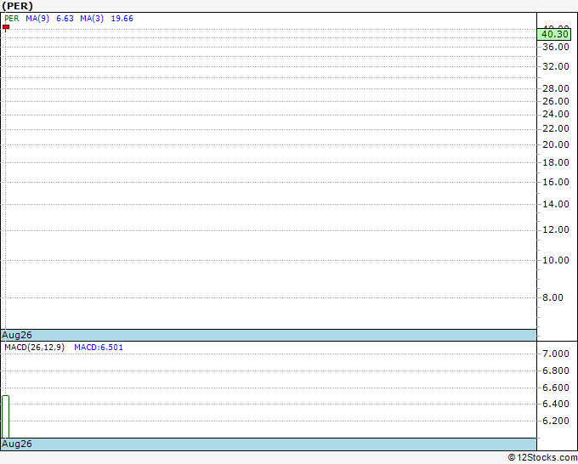Click the 6.200 MACD axis label

pos(556,421)
